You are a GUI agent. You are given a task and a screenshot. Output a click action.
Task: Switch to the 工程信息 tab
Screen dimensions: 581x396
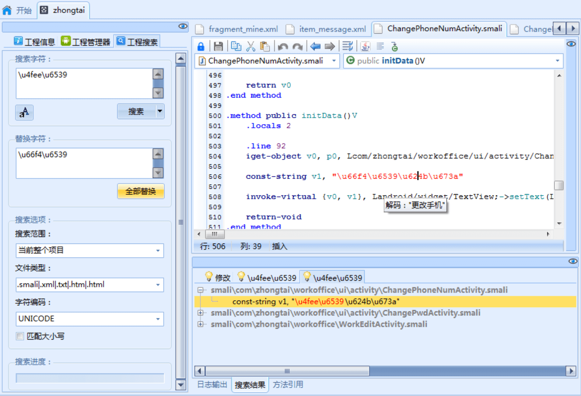[34, 42]
